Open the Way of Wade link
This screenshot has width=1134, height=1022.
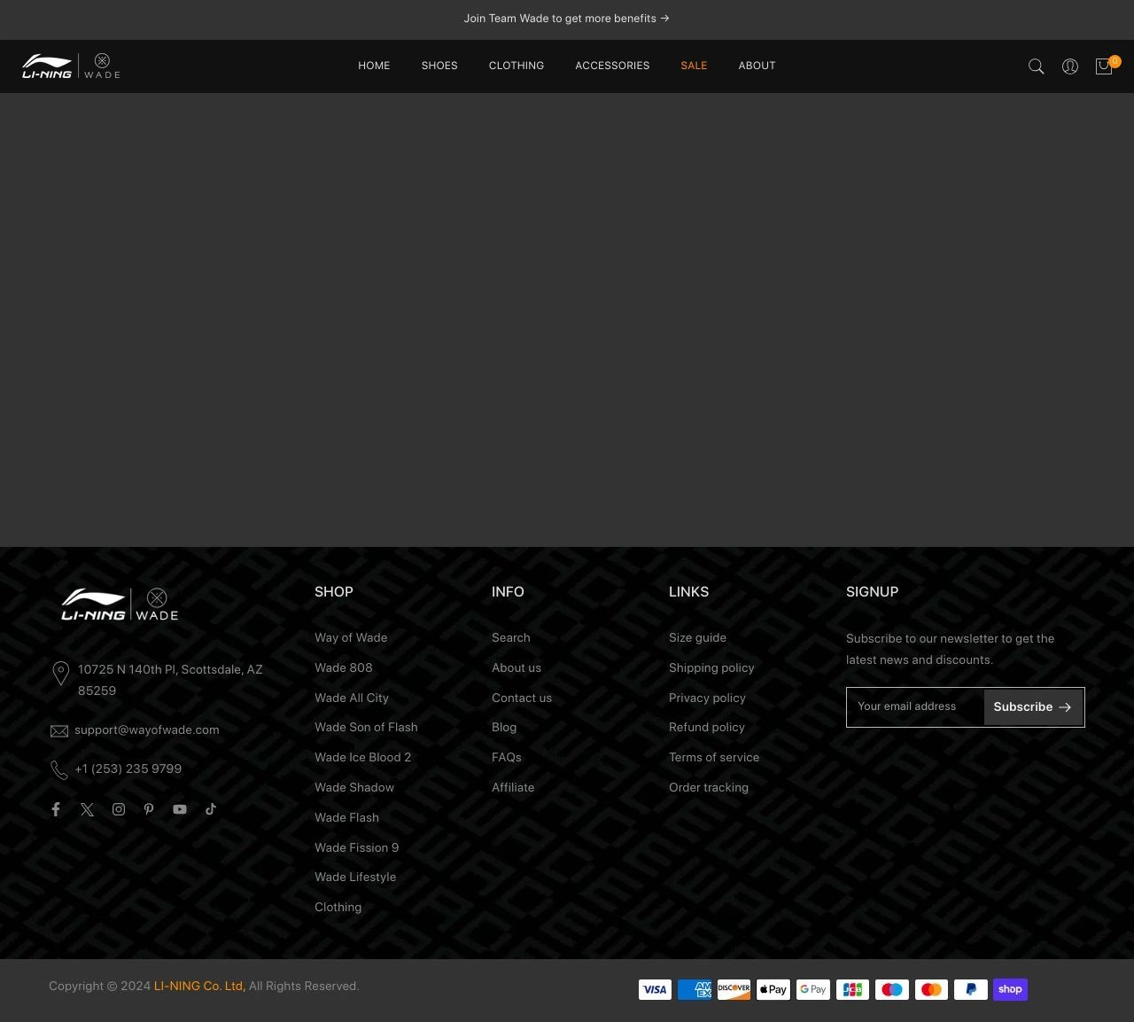click(351, 638)
